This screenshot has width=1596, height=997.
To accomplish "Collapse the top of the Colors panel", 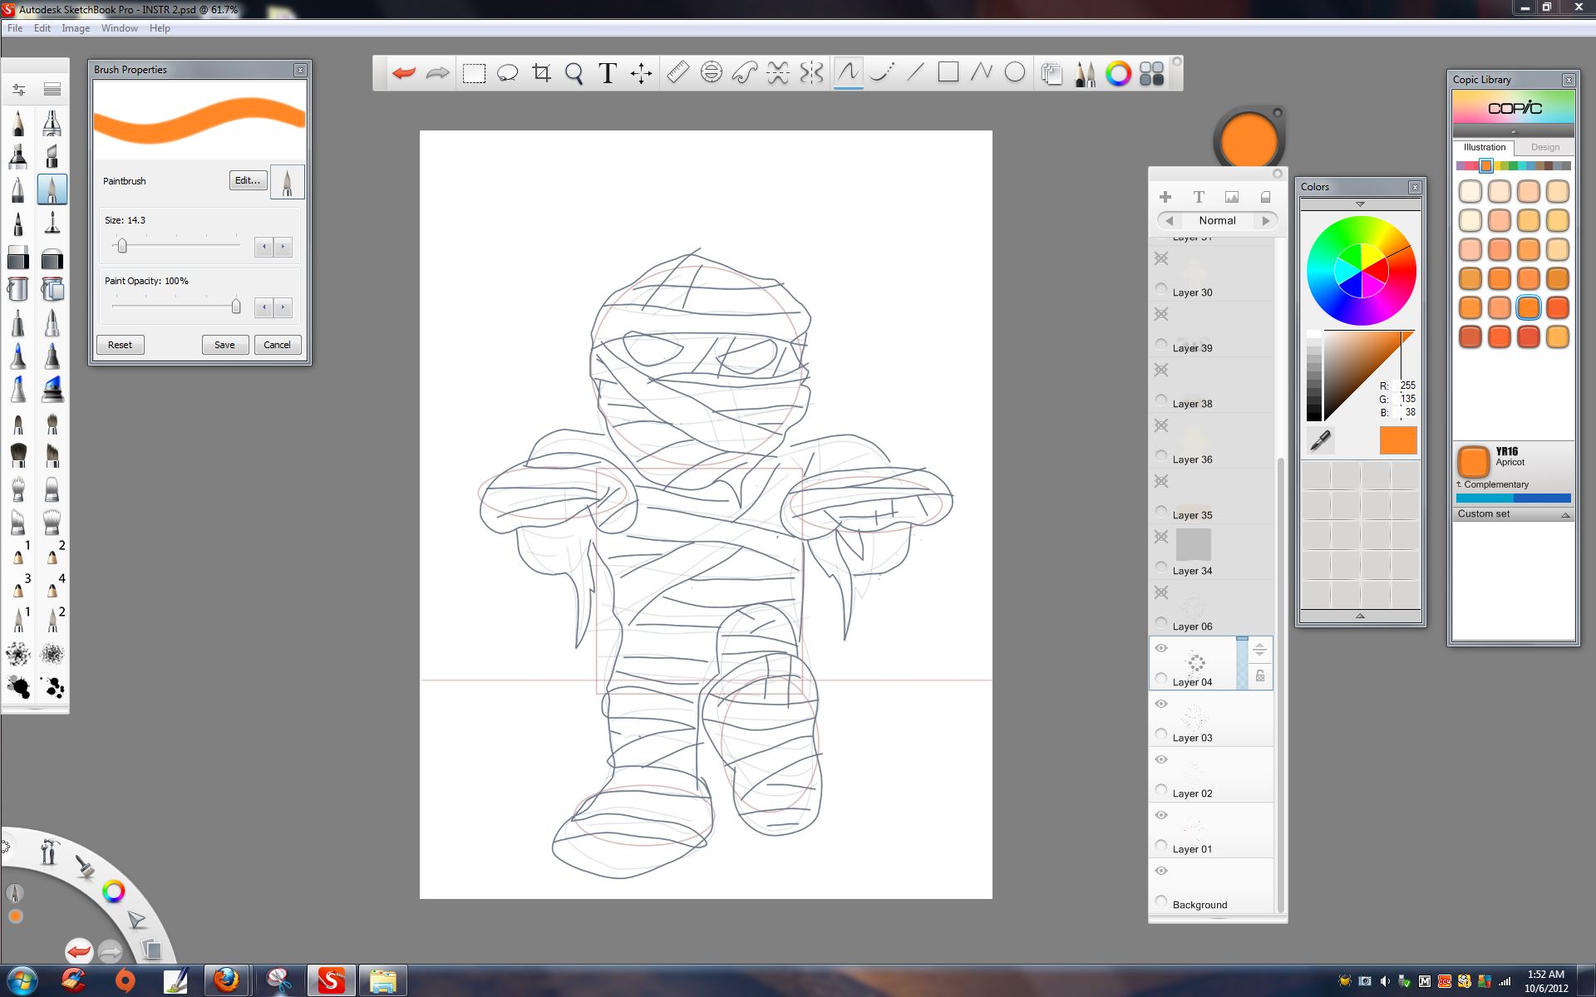I will pos(1360,204).
